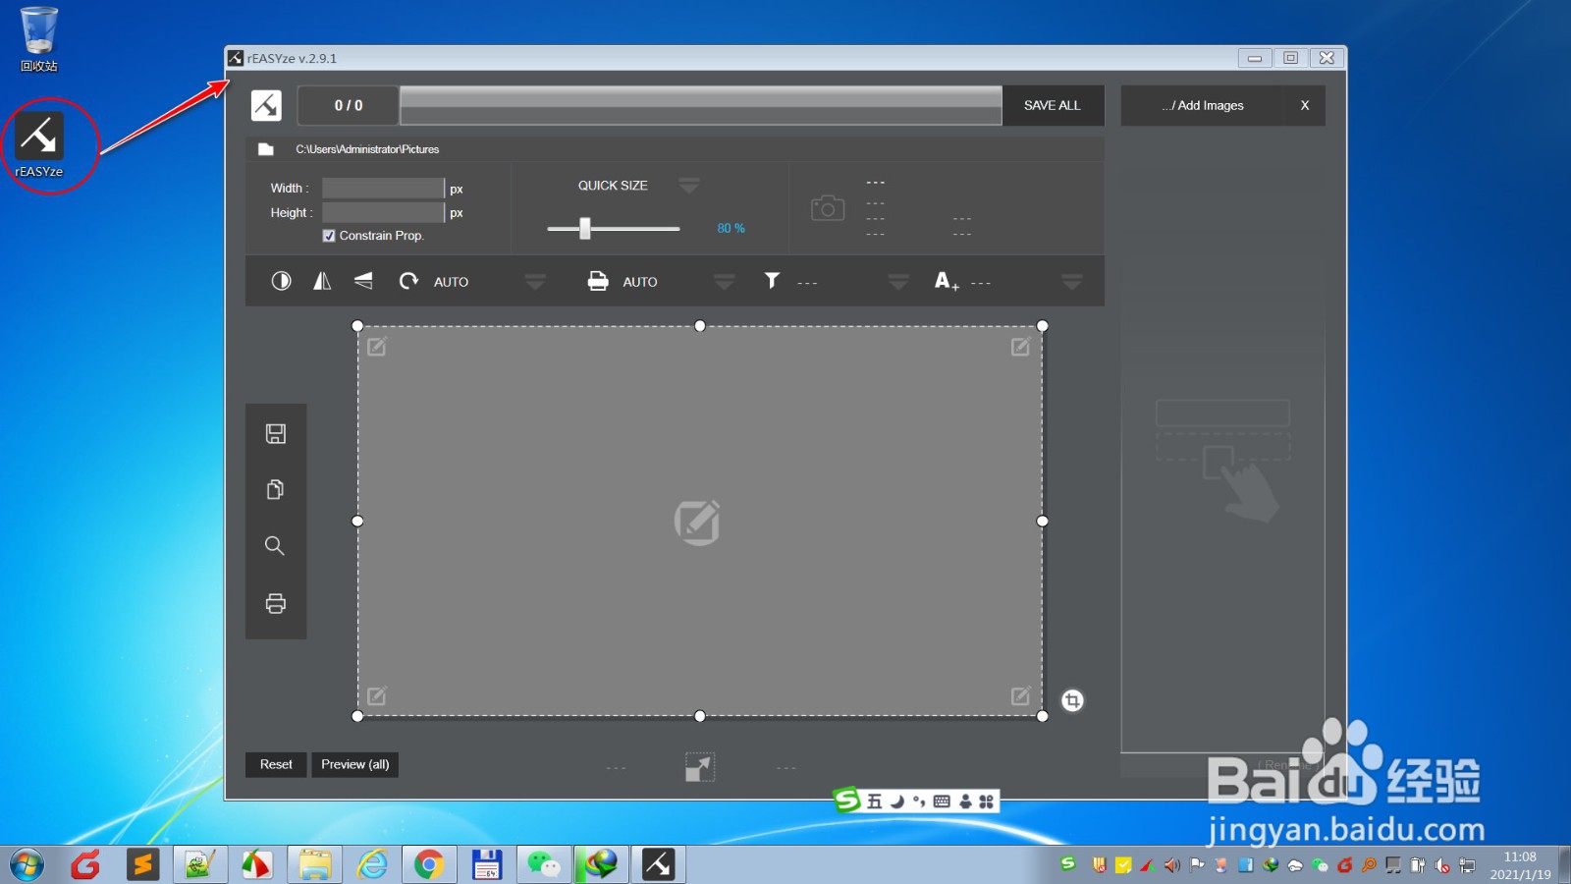Click the bottom-left corner edit icon
1571x884 pixels.
[x=377, y=695]
